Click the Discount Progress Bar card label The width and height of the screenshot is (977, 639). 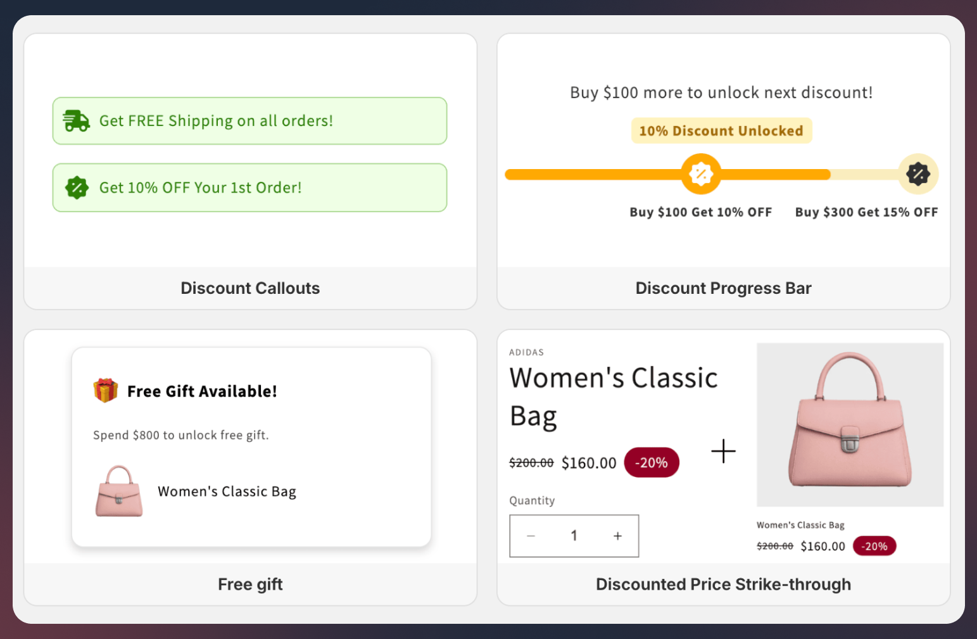[723, 288]
